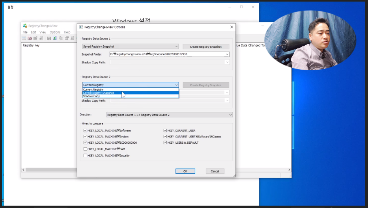Toggle HKEY_USERS\.DEFAULT checkbox

(165, 143)
